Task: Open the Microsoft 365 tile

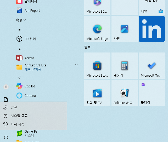Action: [x=97, y=7]
